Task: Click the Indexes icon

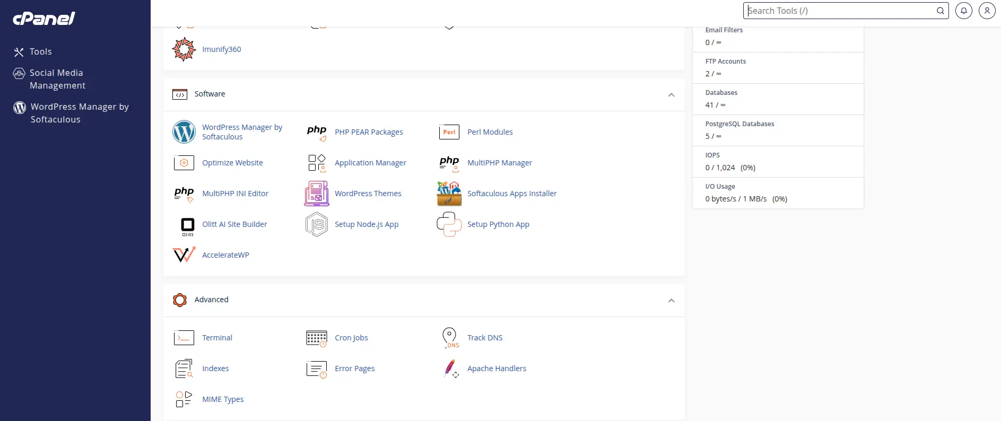Action: (x=184, y=369)
